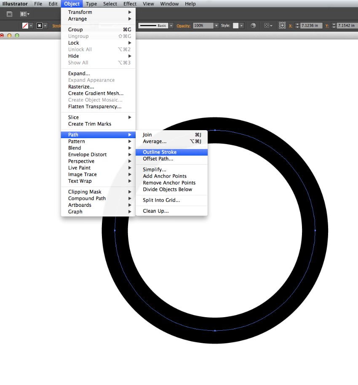The width and height of the screenshot is (358, 385).
Task: Click the 100% opacity field
Action: pyautogui.click(x=203, y=26)
